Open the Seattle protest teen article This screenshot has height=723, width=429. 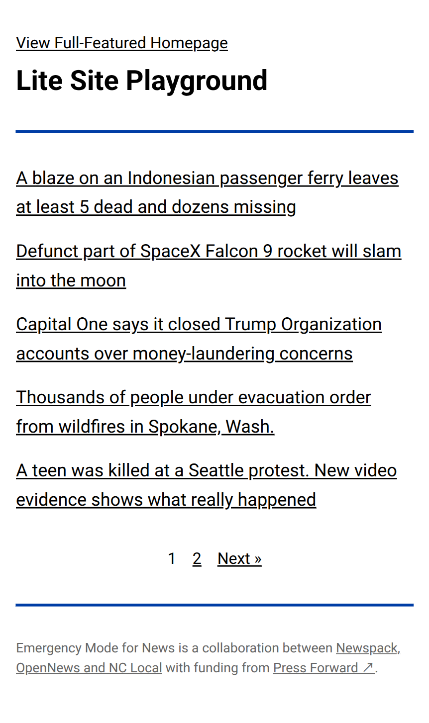(x=207, y=485)
